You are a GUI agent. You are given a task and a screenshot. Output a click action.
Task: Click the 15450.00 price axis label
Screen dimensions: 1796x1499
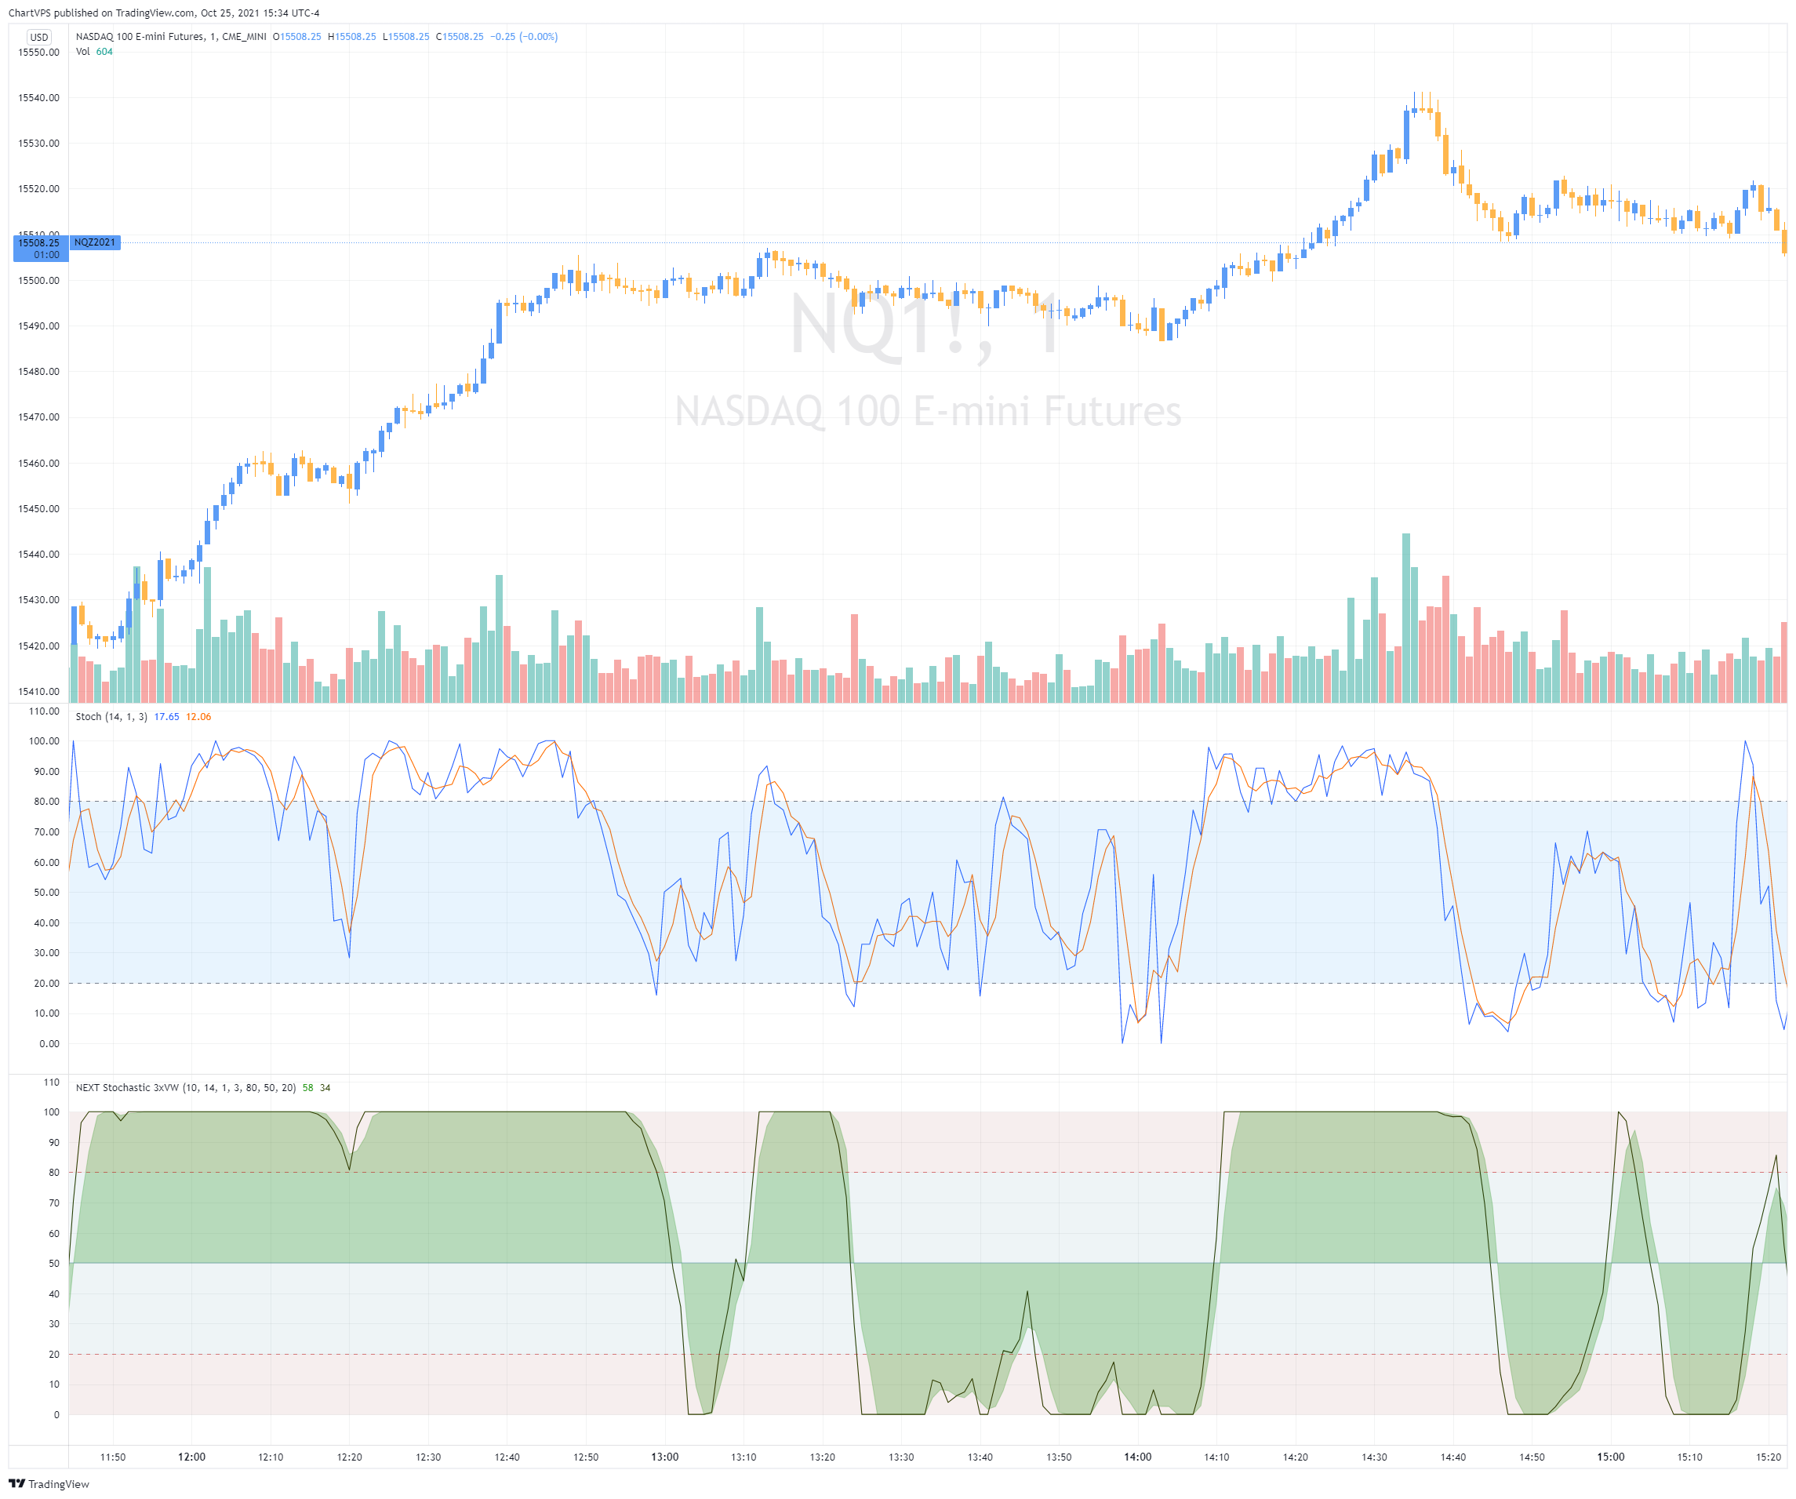(x=38, y=509)
